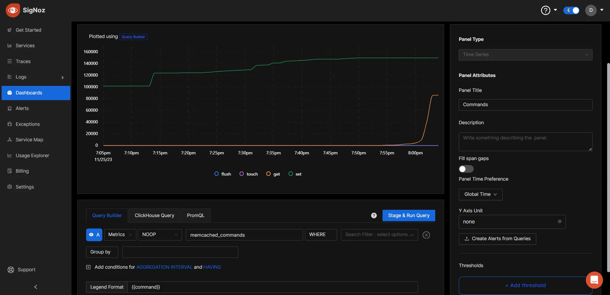Open the NOOP aggregation dropdown
610x295 pixels.
(160, 235)
